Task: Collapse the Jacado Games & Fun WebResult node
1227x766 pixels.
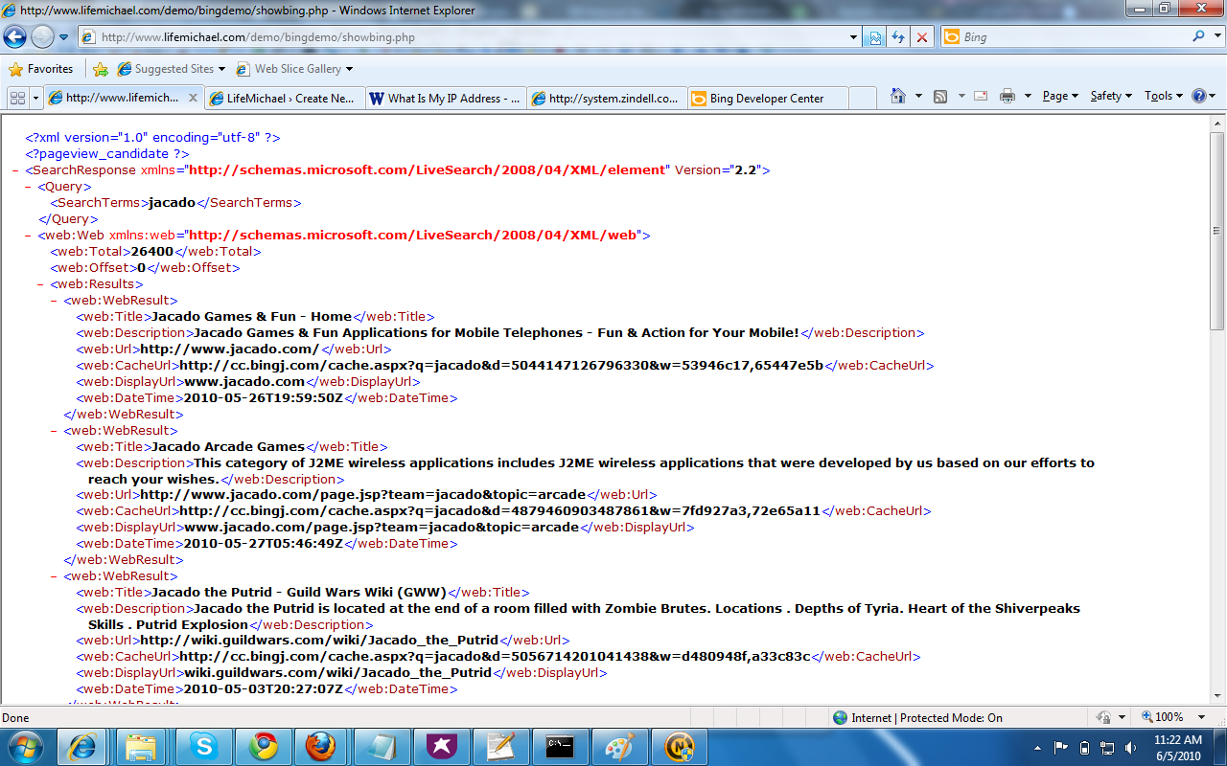Action: (x=54, y=301)
